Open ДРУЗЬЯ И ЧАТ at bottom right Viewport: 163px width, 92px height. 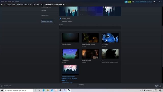pos(157,86)
